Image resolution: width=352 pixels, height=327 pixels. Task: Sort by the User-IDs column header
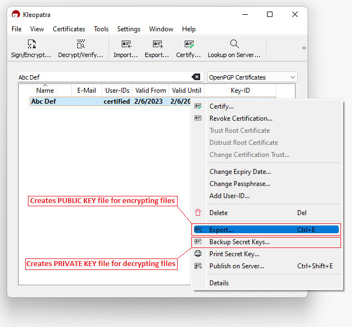[x=117, y=91]
